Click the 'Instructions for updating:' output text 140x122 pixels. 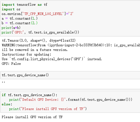27,54
